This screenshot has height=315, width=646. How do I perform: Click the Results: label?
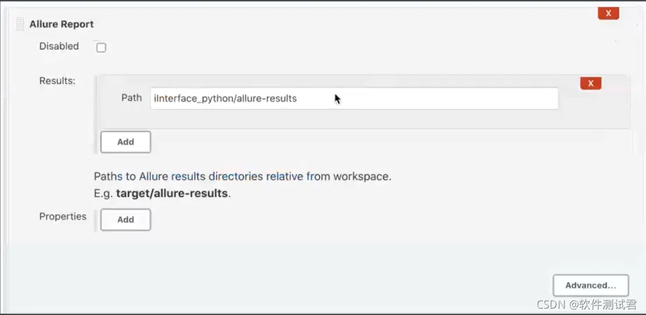tap(57, 80)
